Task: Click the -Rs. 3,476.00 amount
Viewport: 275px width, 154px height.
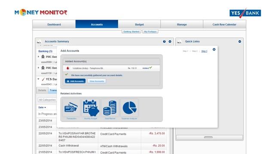Action: (157, 133)
